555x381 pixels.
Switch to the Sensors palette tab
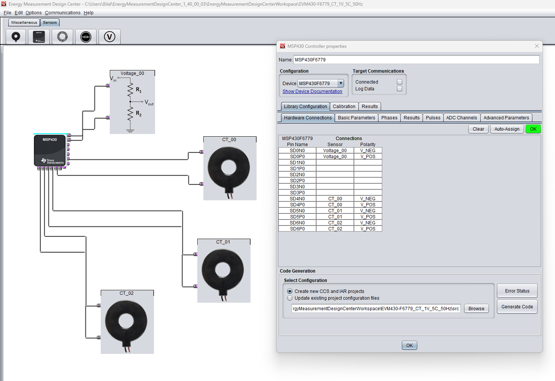[50, 23]
